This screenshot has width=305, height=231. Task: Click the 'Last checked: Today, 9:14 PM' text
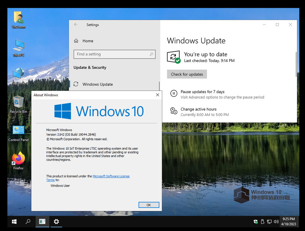(x=209, y=61)
